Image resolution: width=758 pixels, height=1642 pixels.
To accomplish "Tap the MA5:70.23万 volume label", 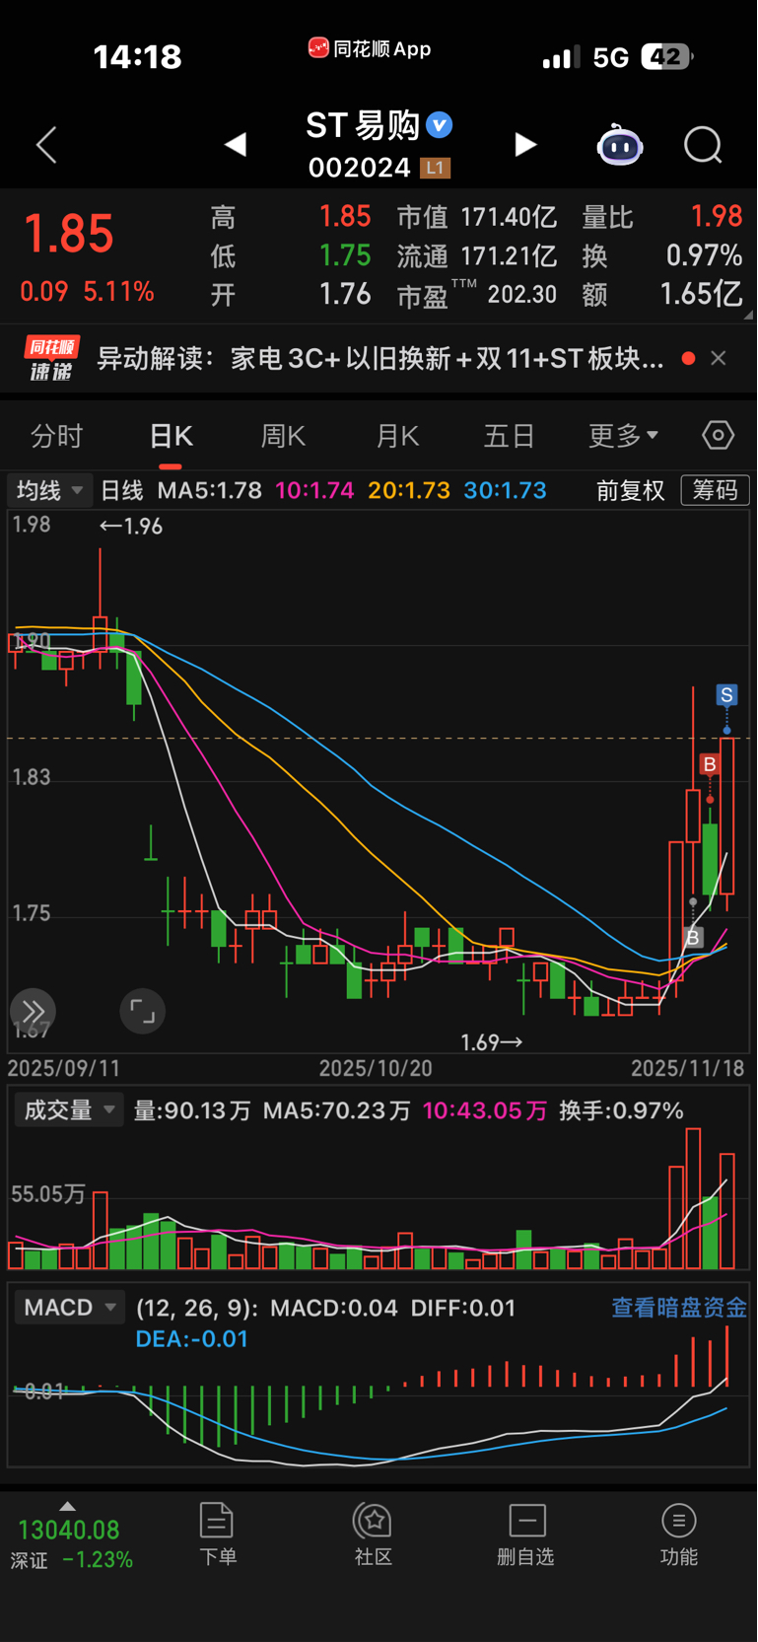I will coord(336,1110).
